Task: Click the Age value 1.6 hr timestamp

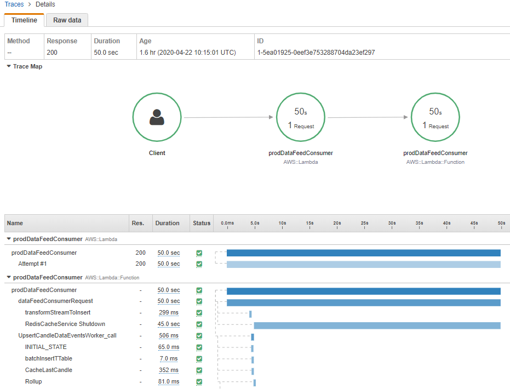Action: (188, 53)
